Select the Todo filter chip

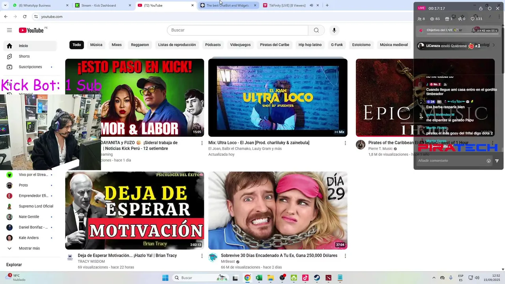point(77,45)
